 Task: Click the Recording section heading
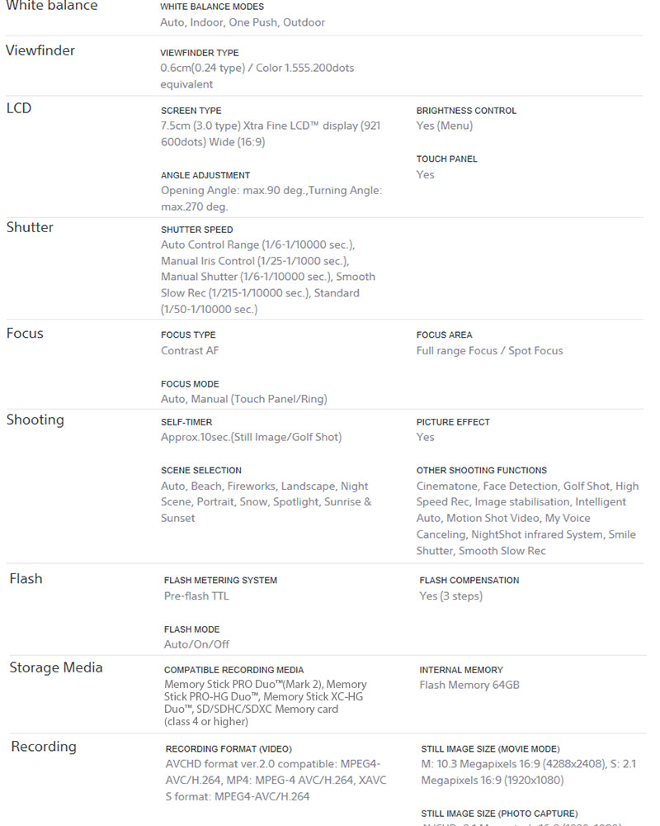point(44,747)
